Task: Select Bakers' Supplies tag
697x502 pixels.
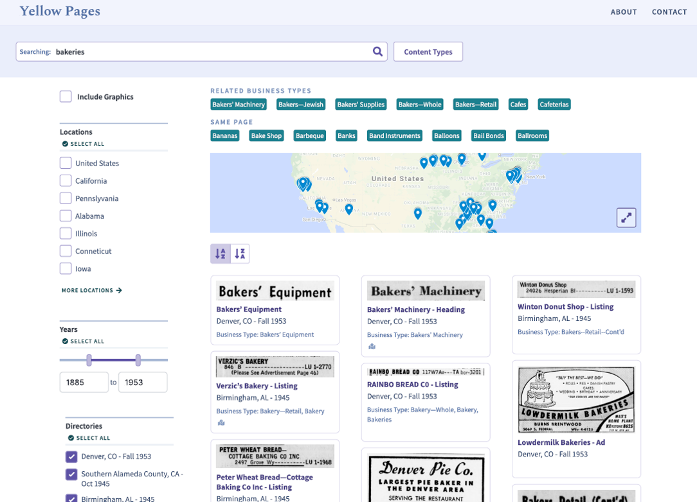Action: (361, 104)
